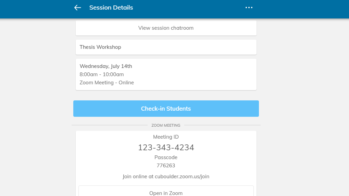The height and width of the screenshot is (196, 349).
Task: Click the Wednesday, July 14th date text
Action: pyautogui.click(x=106, y=66)
